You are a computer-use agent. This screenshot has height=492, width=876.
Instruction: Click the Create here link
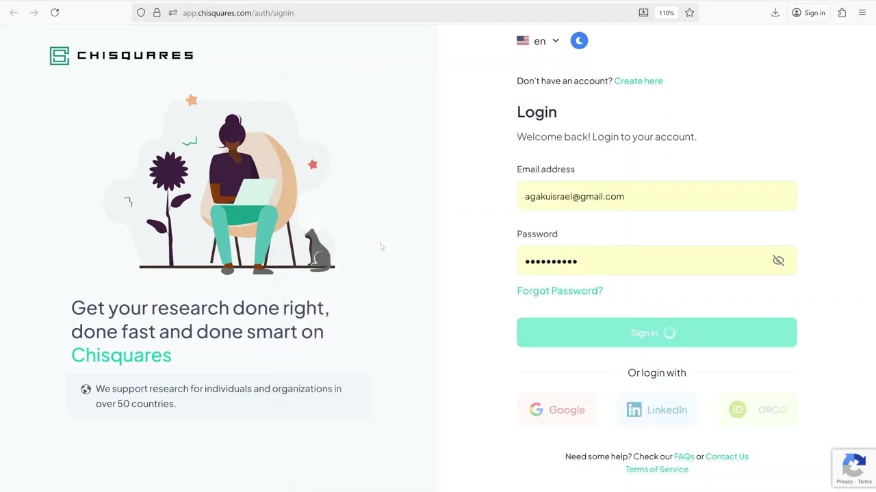click(639, 81)
